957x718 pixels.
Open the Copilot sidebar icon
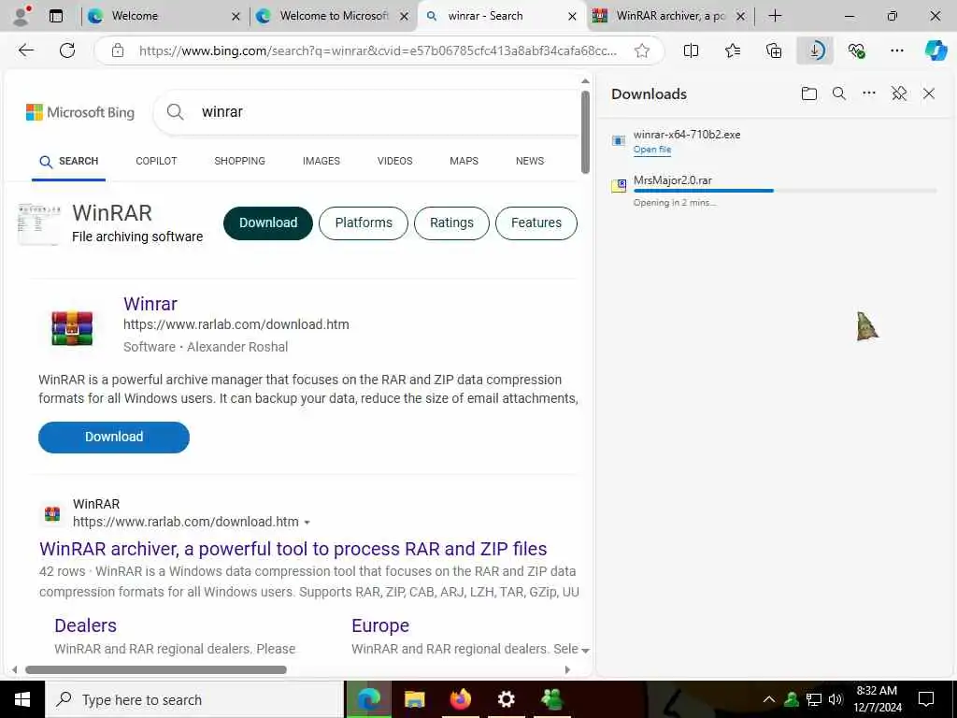point(936,50)
